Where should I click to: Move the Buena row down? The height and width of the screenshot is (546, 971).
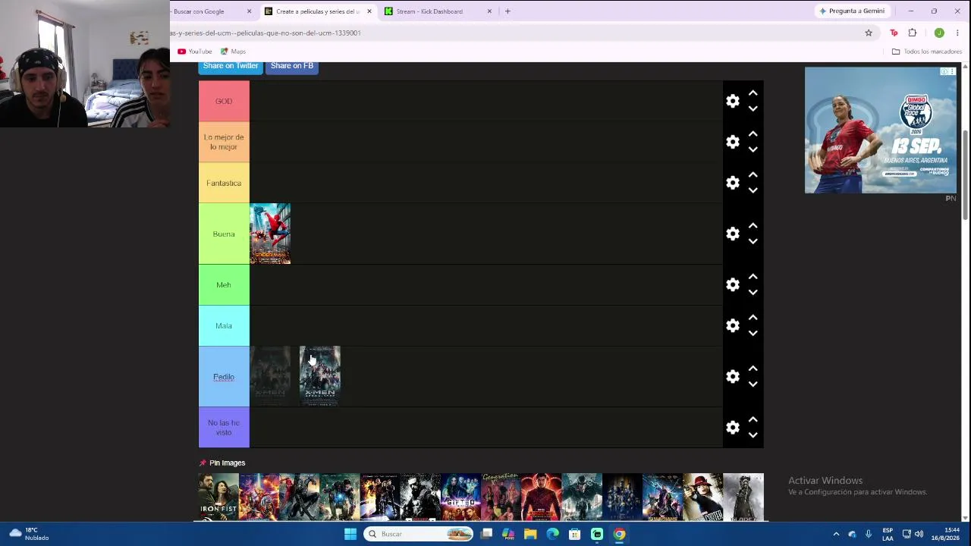click(753, 241)
